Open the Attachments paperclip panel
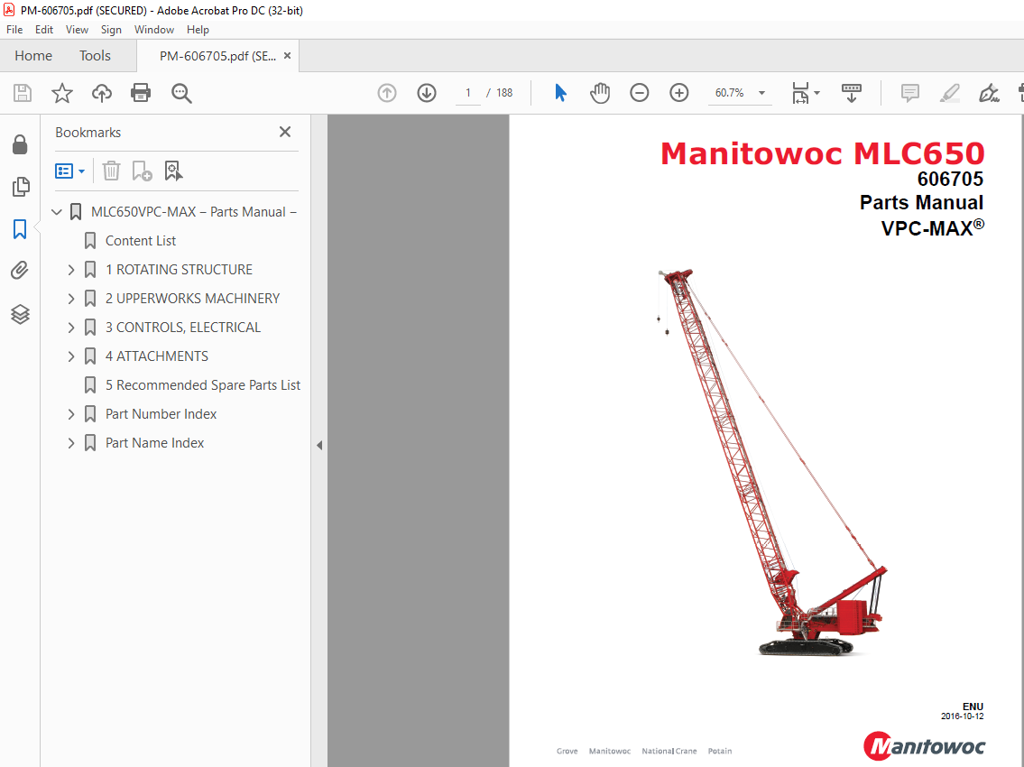 20,271
